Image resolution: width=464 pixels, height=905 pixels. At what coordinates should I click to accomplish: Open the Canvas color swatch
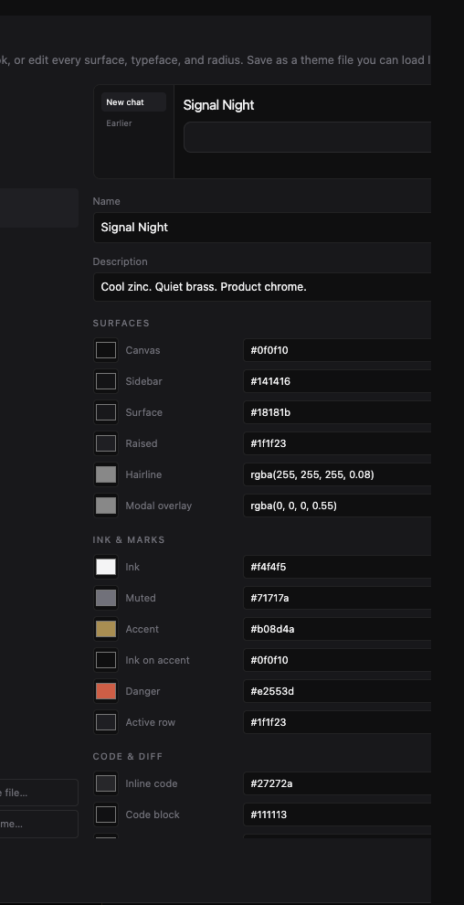point(105,350)
